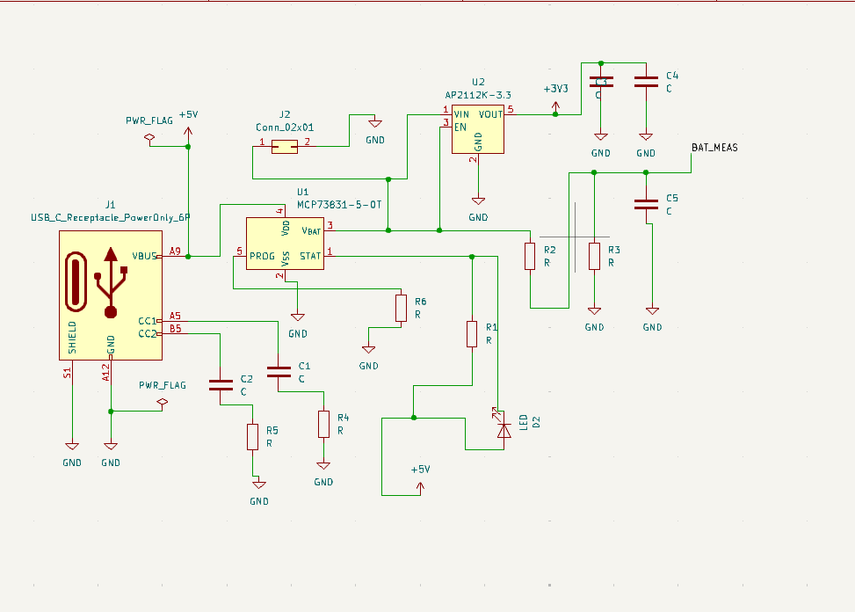Select the D2 LED diode symbol
Image resolution: width=855 pixels, height=612 pixels.
click(504, 430)
